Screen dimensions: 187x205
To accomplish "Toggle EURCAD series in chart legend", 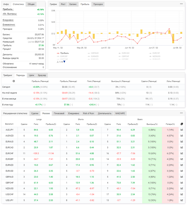I will pyautogui.click(x=124, y=53).
